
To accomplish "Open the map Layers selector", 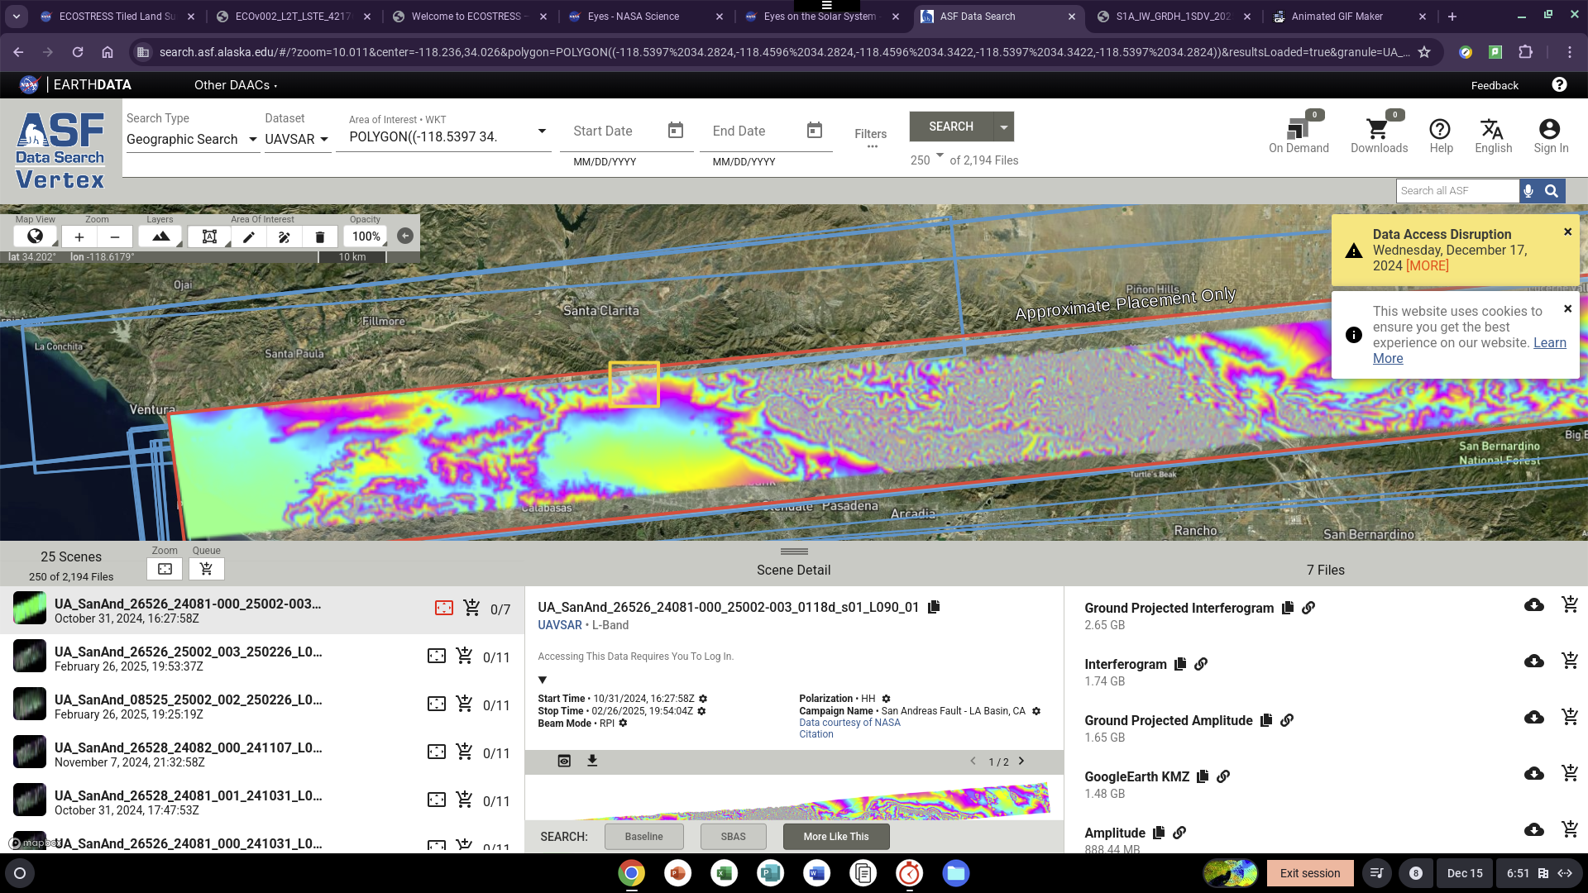I will 160,236.
